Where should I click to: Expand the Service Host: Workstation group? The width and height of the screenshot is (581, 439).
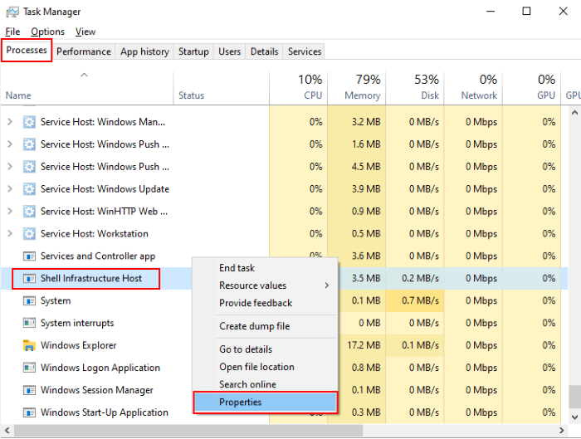pyautogui.click(x=10, y=233)
